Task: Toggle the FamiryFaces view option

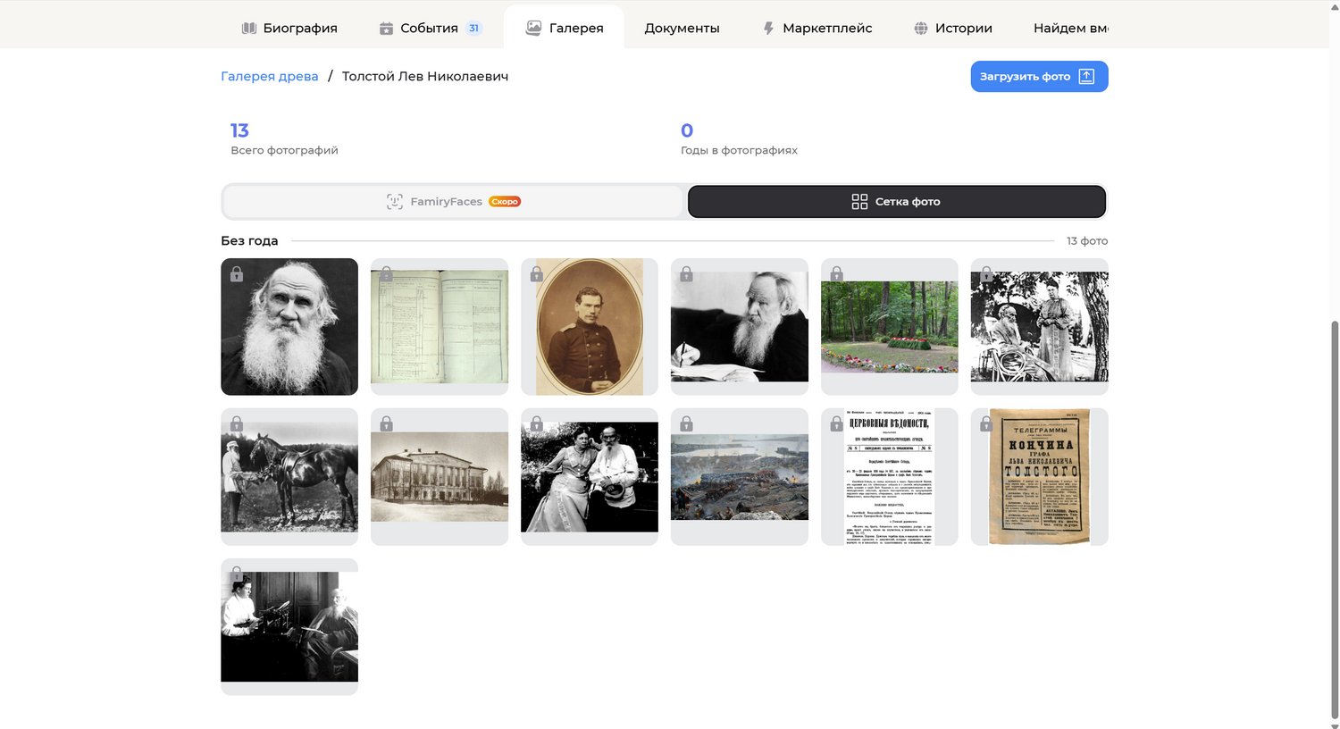Action: tap(452, 202)
